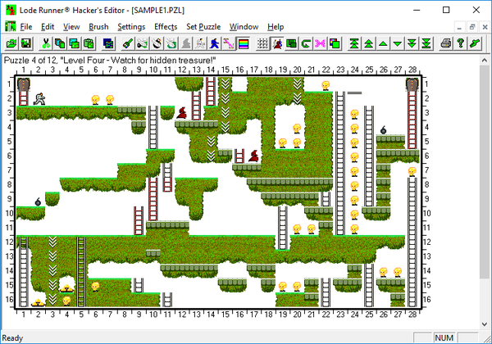Toggle the blue runner toolbar button
This screenshot has width=492, height=344.
(214, 43)
